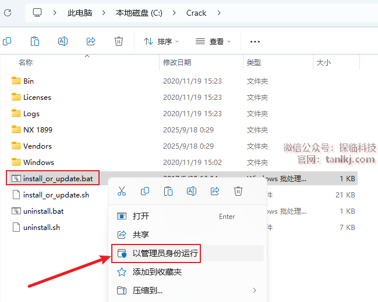Click the computer monitor icon in the breadcrumb
This screenshot has width=378, height=302.
37,13
